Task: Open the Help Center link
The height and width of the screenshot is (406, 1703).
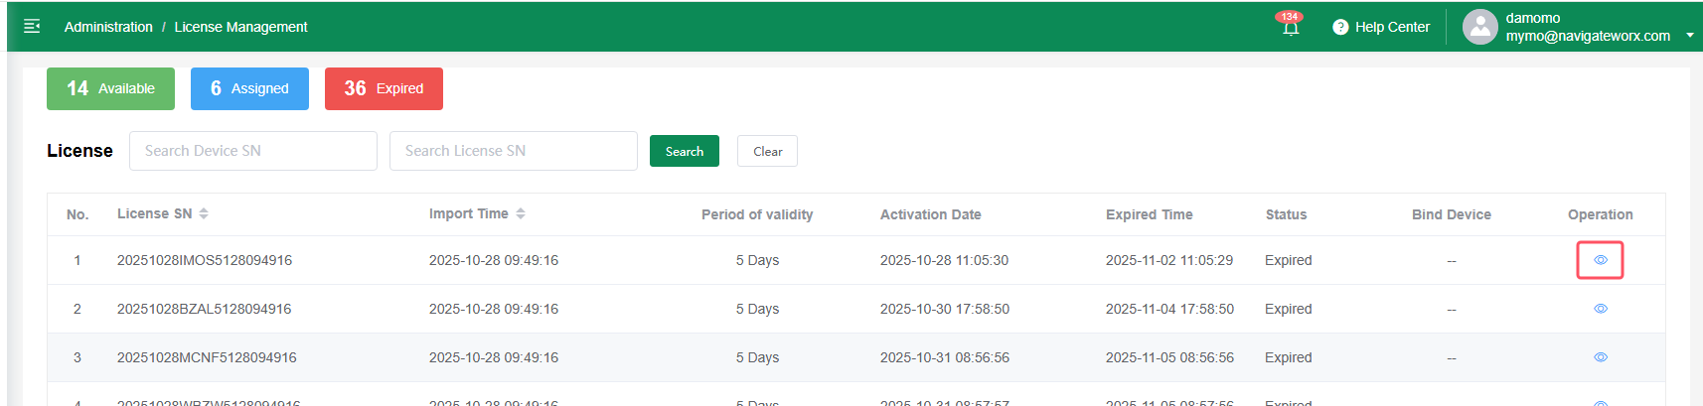Action: coord(1392,27)
